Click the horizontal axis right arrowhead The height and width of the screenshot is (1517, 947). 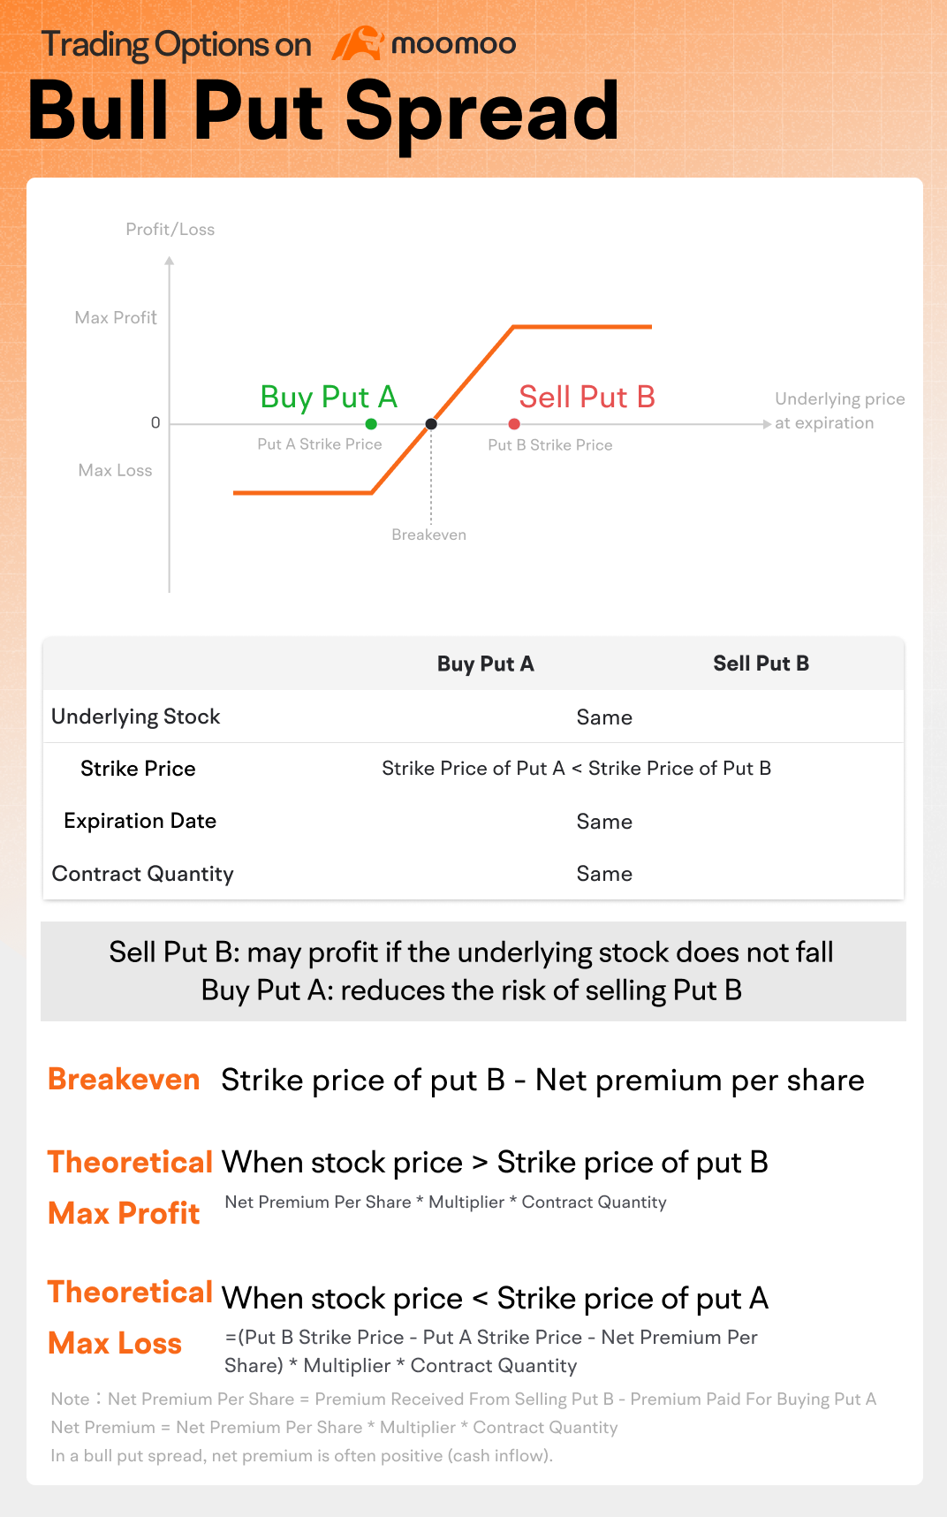[x=767, y=424]
